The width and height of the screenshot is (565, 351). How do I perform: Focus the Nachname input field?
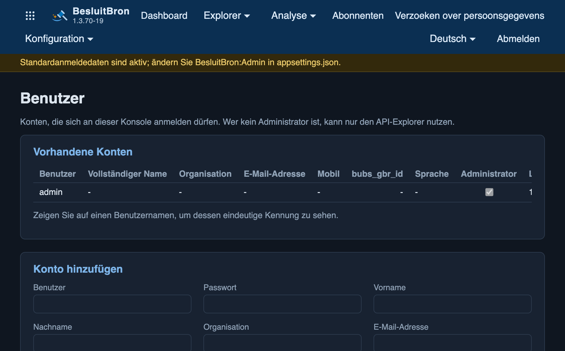point(112,343)
